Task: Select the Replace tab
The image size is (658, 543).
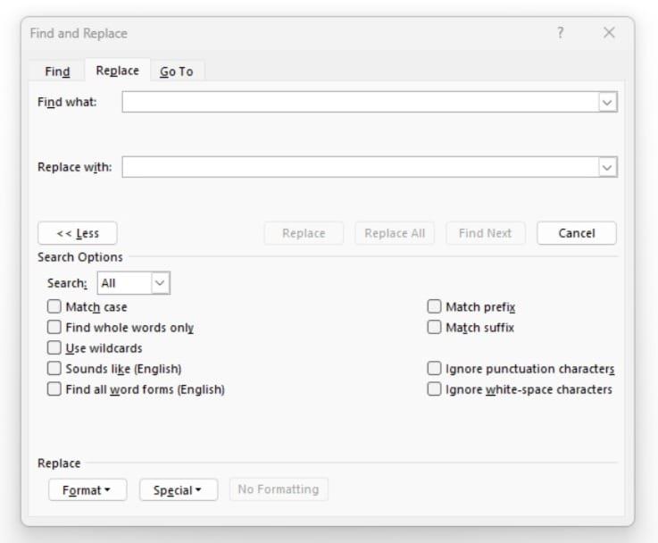Action: (x=117, y=71)
